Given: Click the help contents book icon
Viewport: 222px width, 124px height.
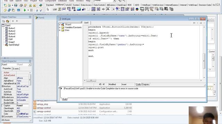Looking at the screenshot, I should click(x=41, y=6).
